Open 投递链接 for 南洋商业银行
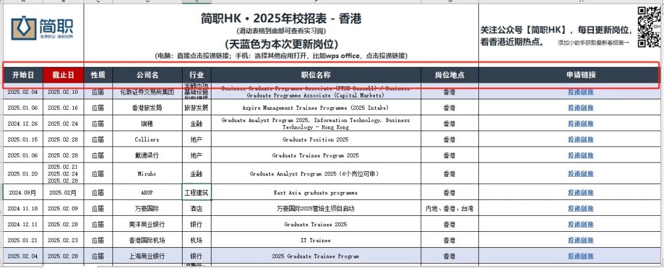 pos(580,224)
